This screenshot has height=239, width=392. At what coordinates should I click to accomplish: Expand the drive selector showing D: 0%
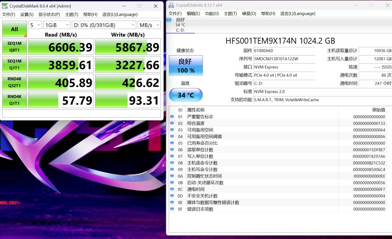pos(104,25)
